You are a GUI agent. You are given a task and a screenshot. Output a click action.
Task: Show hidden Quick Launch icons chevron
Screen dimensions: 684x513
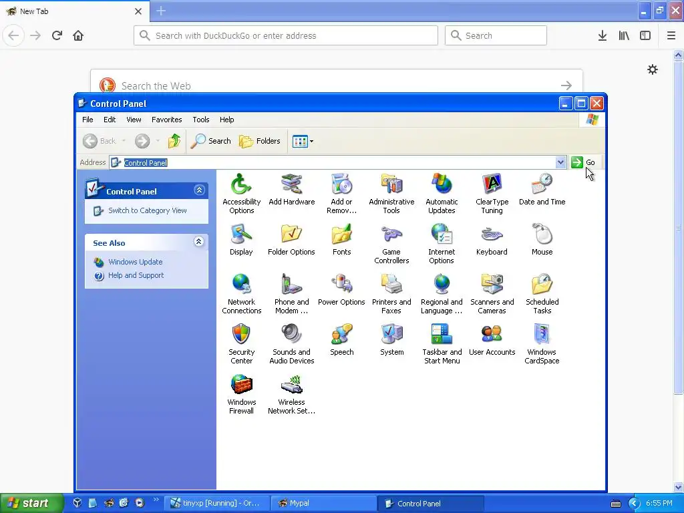[156, 500]
